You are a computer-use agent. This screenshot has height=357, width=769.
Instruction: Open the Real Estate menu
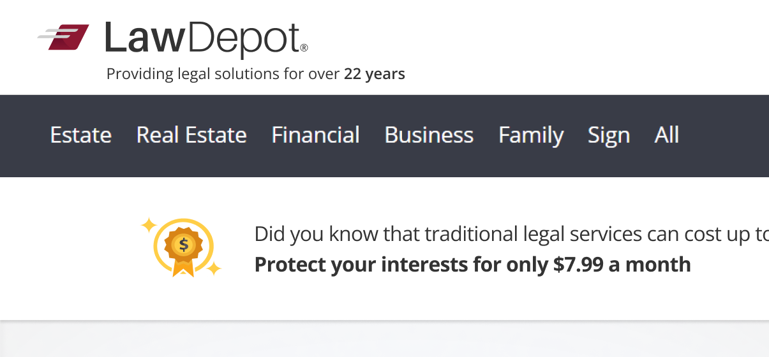point(191,135)
